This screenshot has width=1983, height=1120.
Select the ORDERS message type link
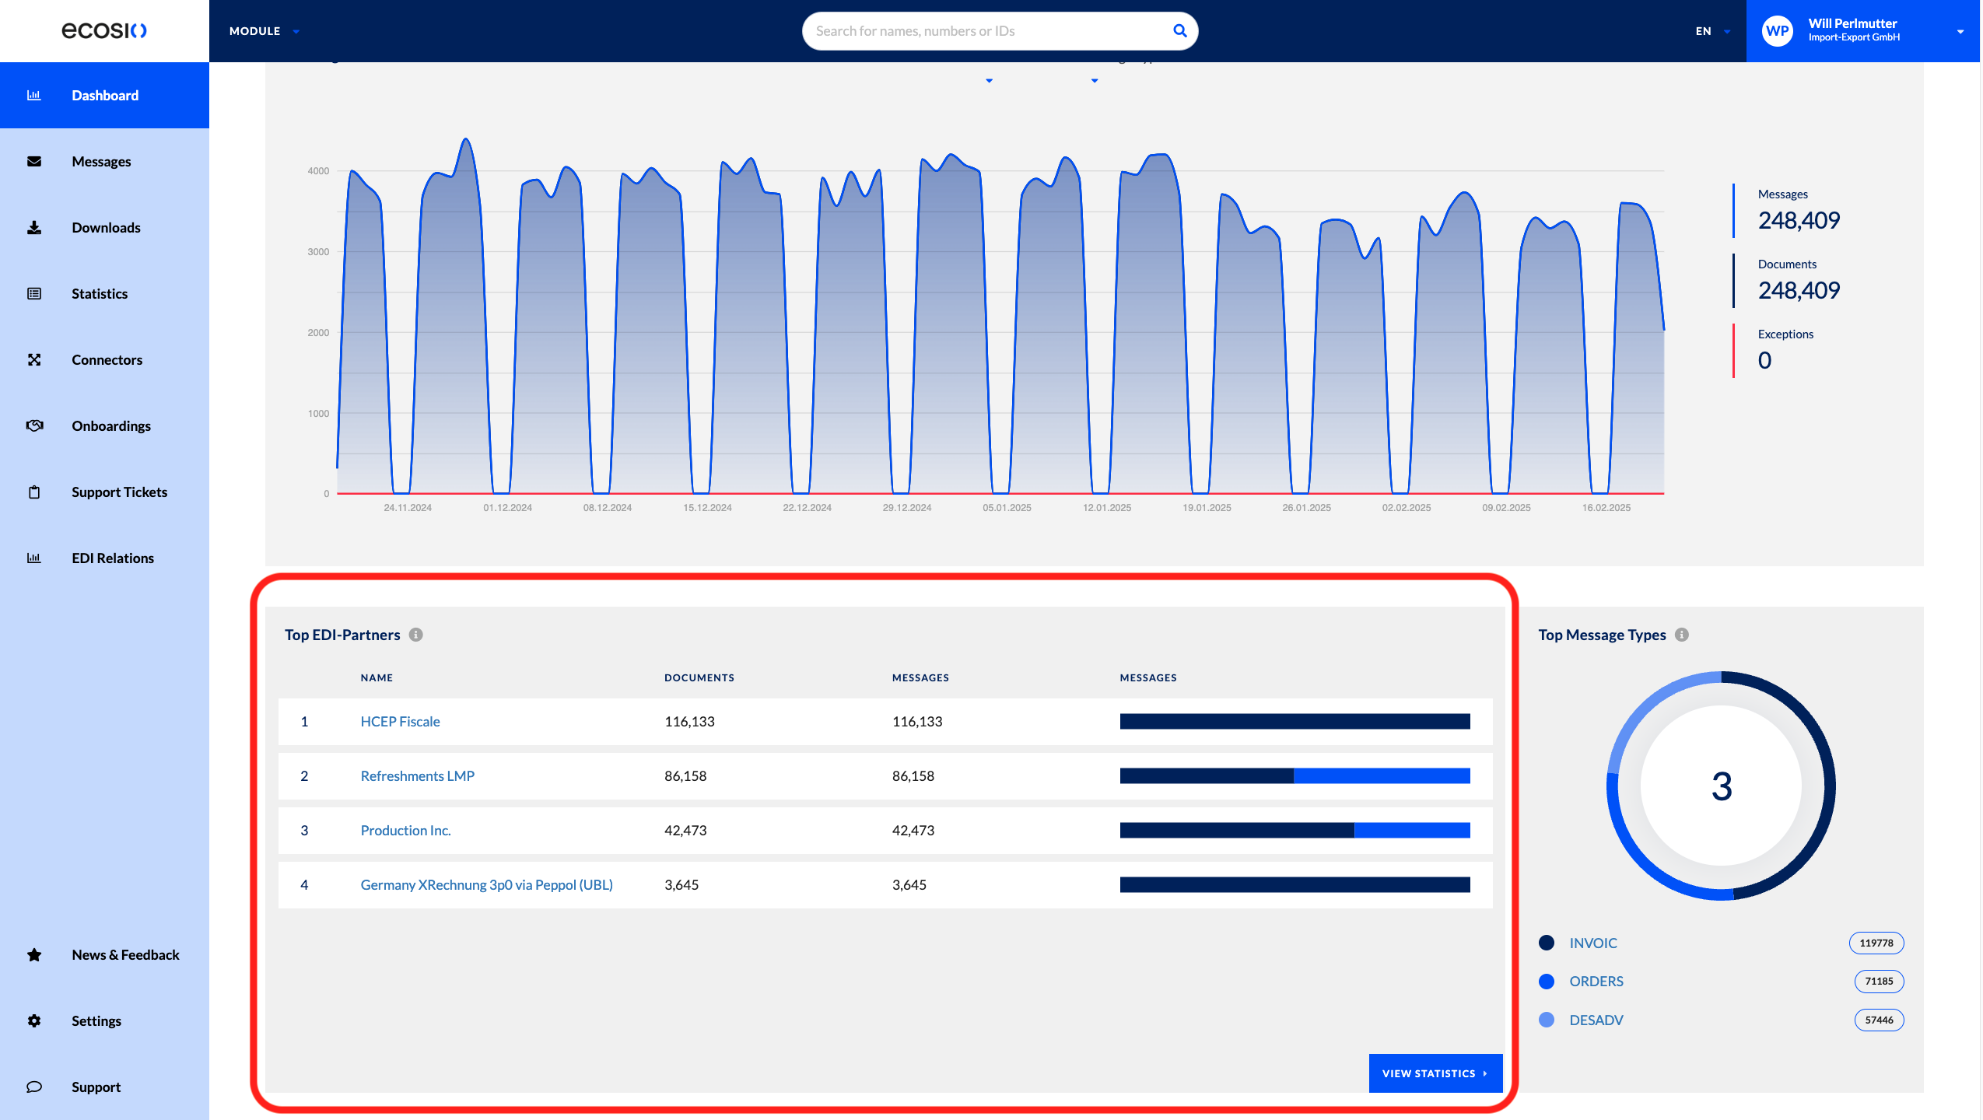coord(1596,982)
